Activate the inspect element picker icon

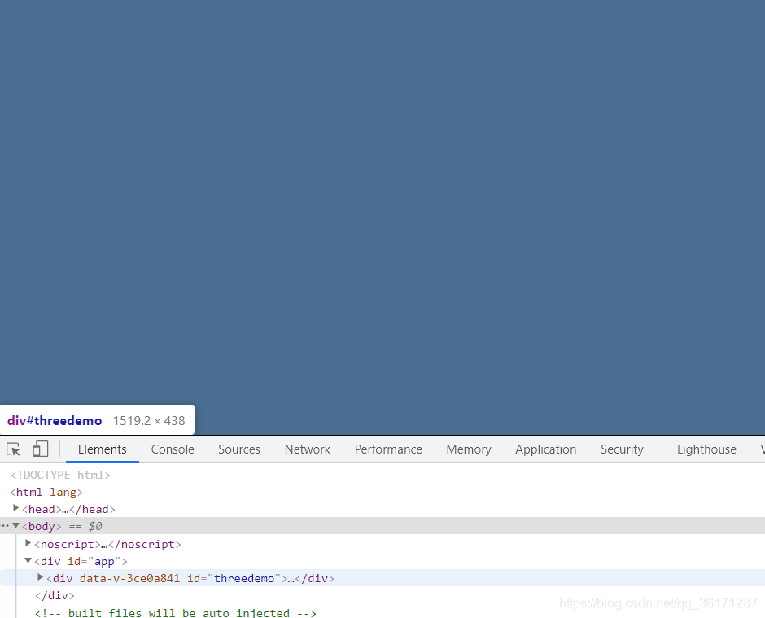pyautogui.click(x=13, y=449)
